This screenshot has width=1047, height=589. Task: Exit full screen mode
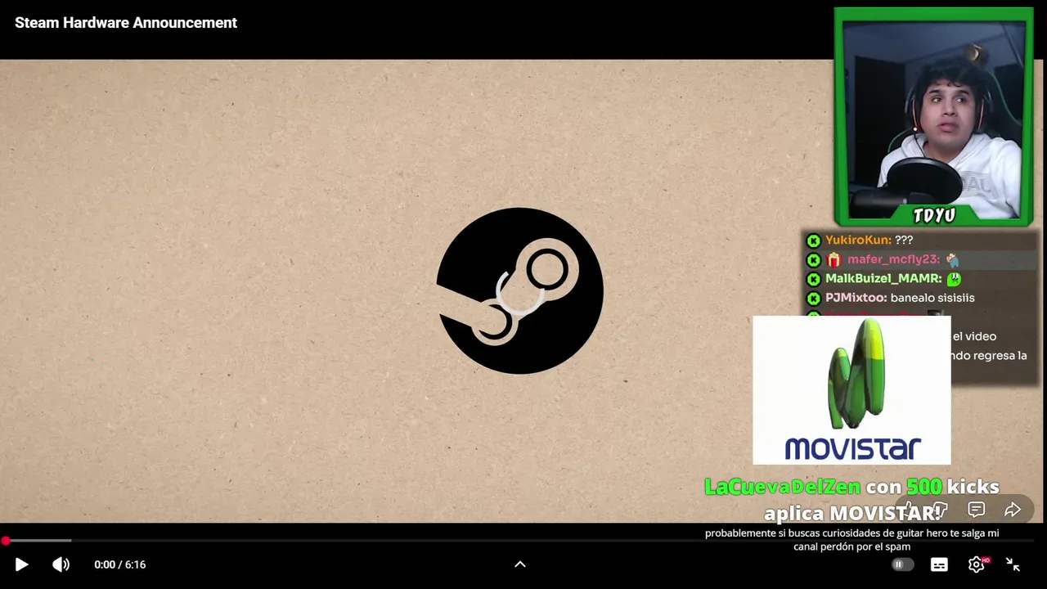1013,564
